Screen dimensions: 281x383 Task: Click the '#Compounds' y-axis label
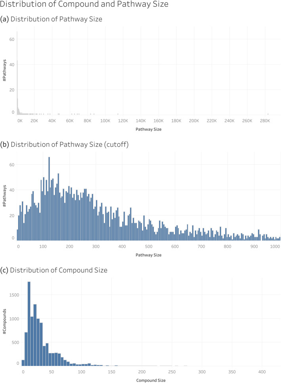(x=4, y=321)
